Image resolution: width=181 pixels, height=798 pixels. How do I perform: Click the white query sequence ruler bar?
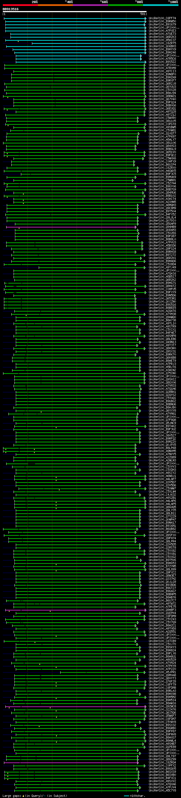pos(75,12)
